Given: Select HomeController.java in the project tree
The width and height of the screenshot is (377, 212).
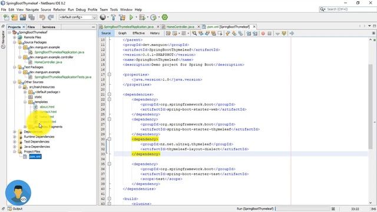Looking at the screenshot, I should [x=48, y=62].
